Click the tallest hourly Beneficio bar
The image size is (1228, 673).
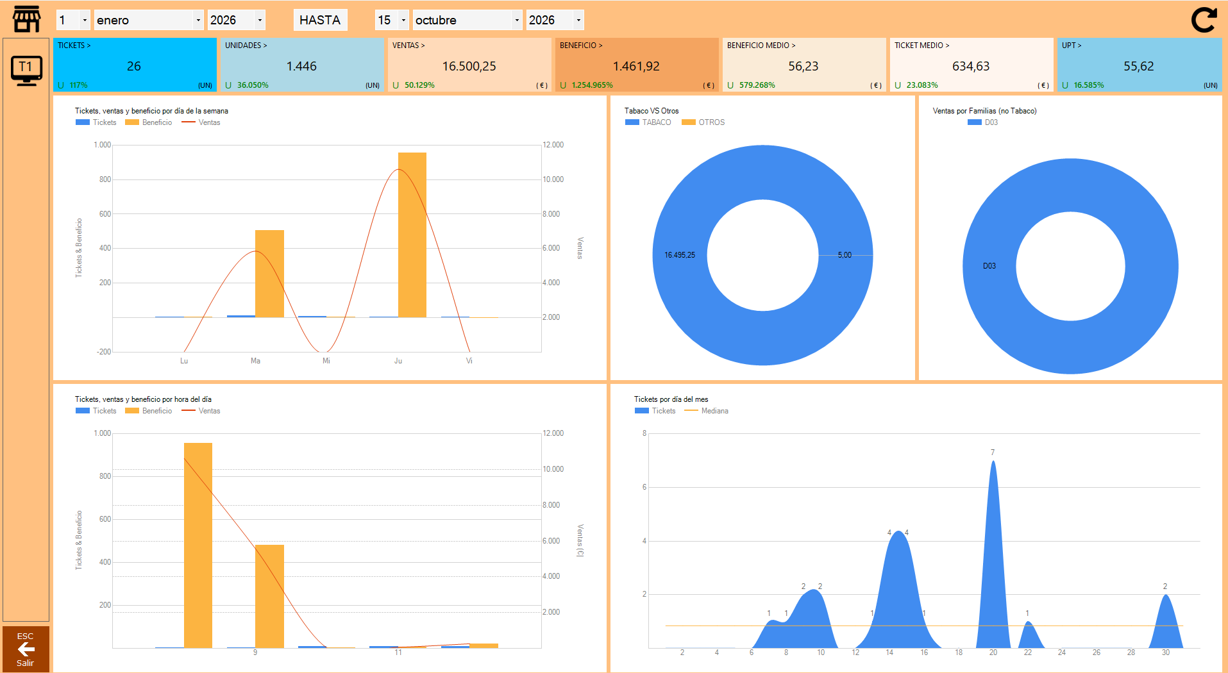[198, 545]
